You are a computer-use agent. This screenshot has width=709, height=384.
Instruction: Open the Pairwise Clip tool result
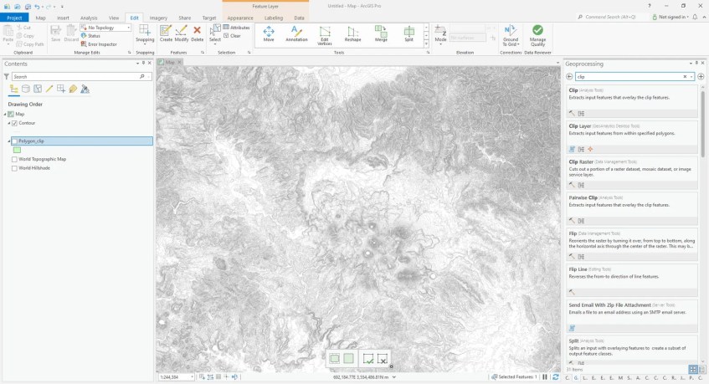coord(632,208)
